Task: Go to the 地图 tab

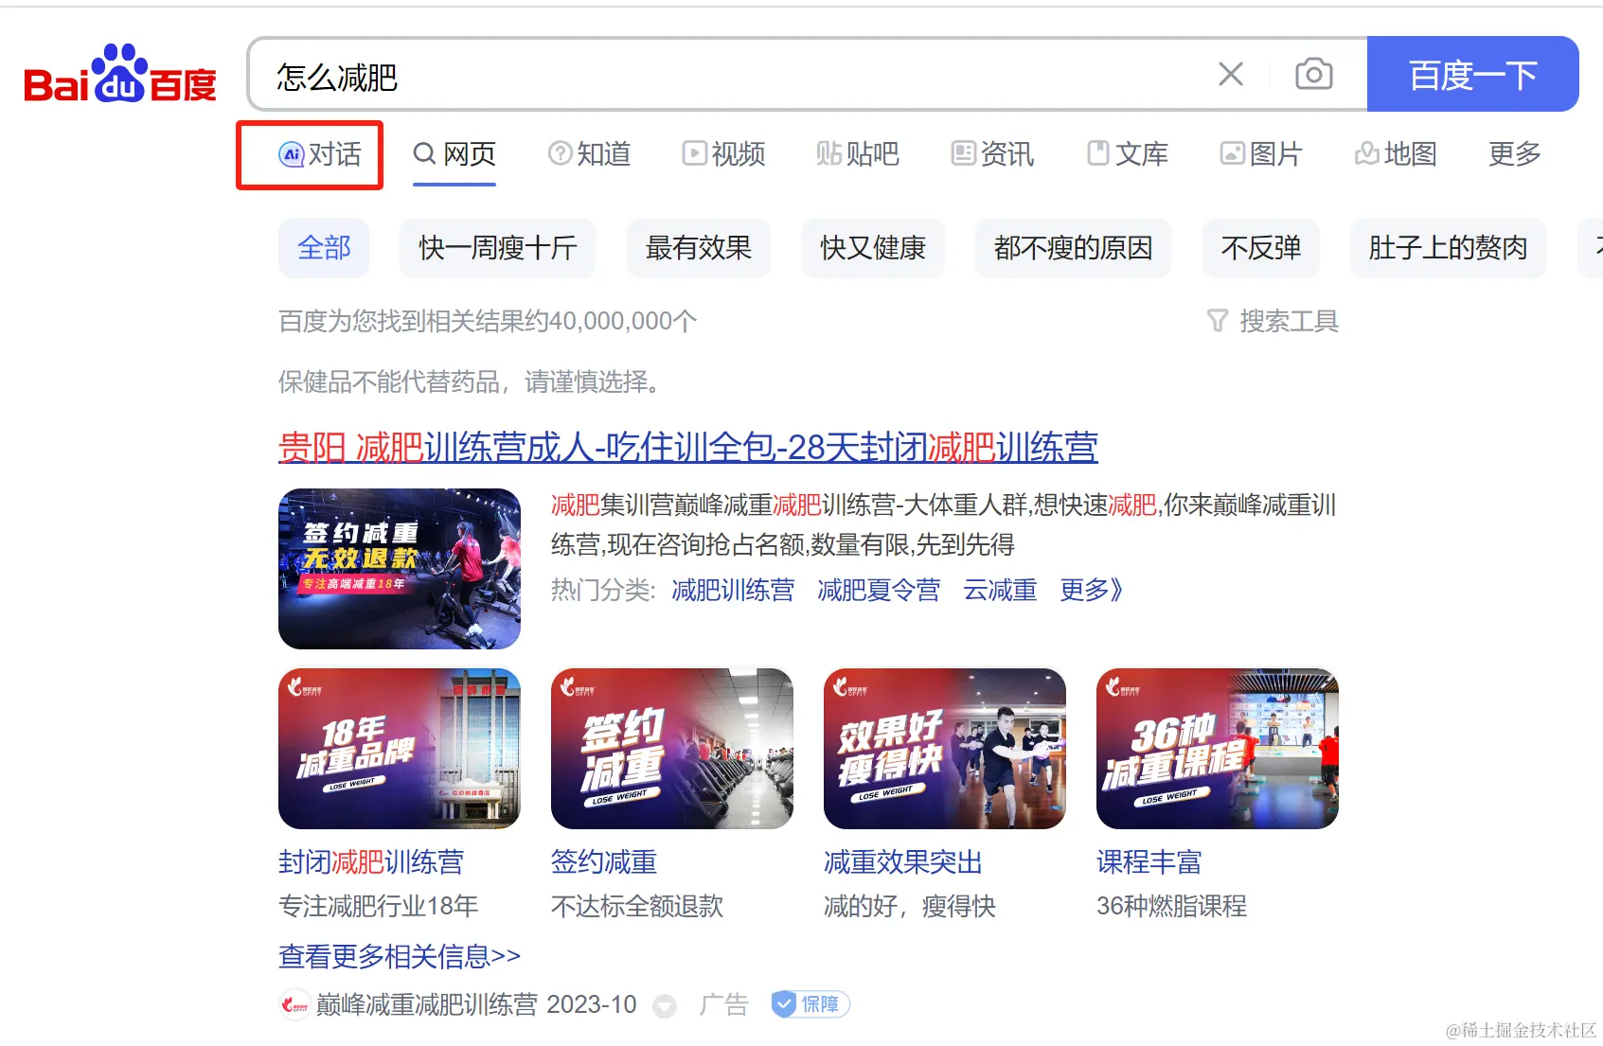Action: click(1396, 153)
